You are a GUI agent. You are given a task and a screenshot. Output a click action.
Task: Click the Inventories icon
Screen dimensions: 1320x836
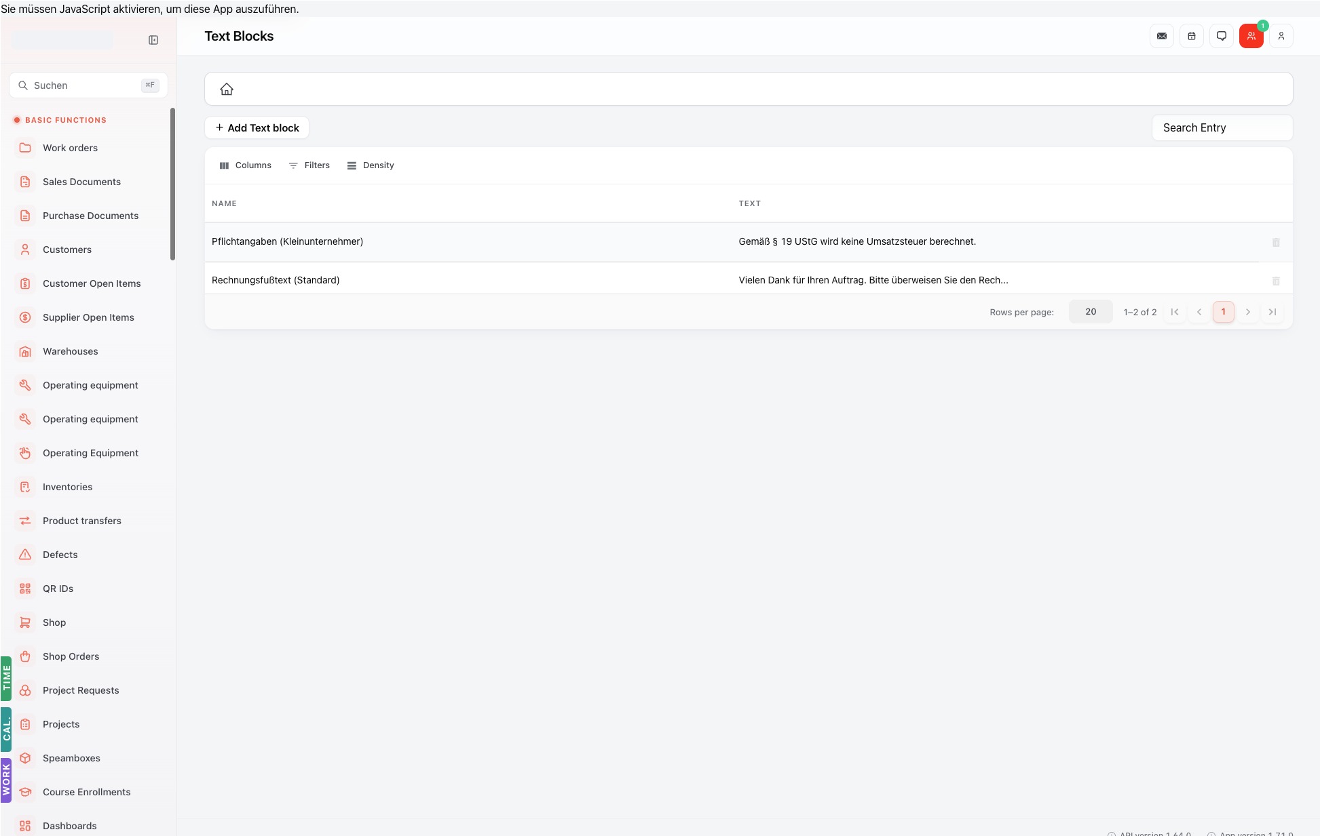(25, 487)
